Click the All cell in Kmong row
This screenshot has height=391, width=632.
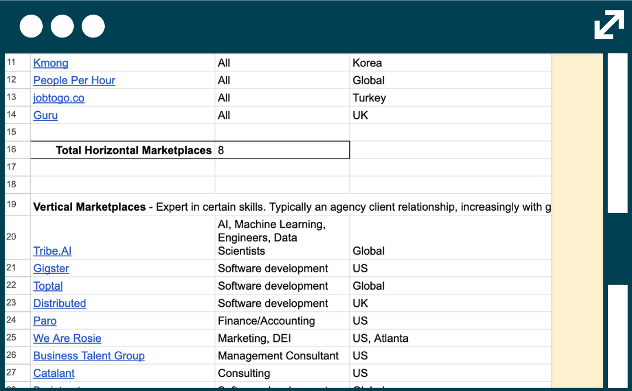(282, 63)
